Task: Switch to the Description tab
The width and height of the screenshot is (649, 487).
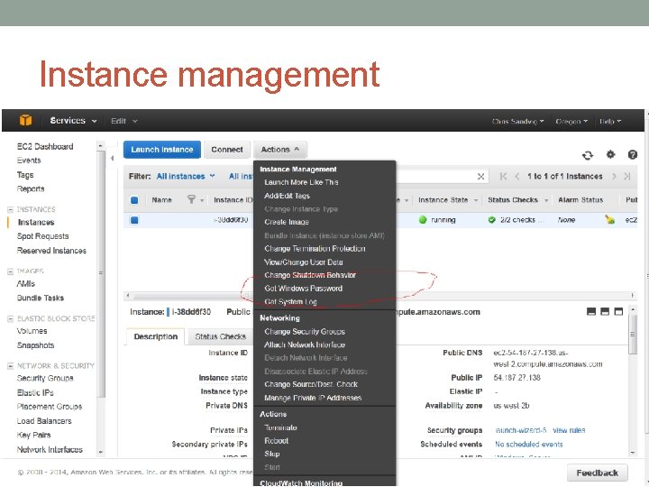Action: click(x=156, y=336)
